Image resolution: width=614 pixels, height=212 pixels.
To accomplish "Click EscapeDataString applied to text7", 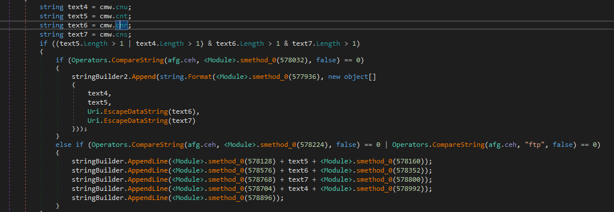I will [x=136, y=121].
